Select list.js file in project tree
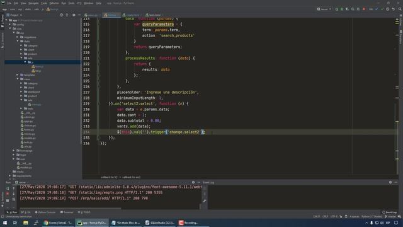Screen dimensions: 403x227 pos(37,71)
